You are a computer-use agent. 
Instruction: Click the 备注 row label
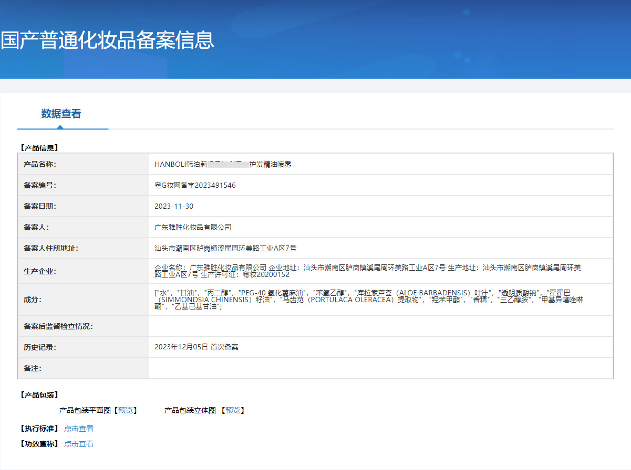[33, 368]
